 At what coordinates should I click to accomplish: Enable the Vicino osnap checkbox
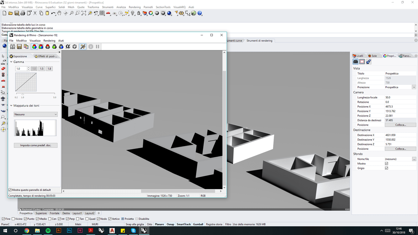[13, 219]
